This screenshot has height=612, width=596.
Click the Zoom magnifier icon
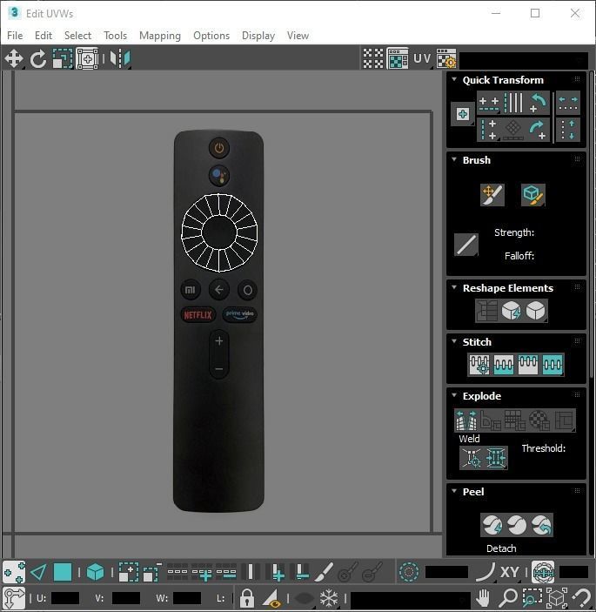pos(507,597)
